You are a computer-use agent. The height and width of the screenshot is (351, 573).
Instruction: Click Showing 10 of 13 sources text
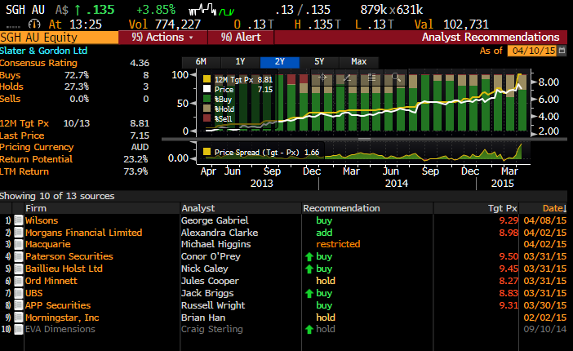pos(57,196)
